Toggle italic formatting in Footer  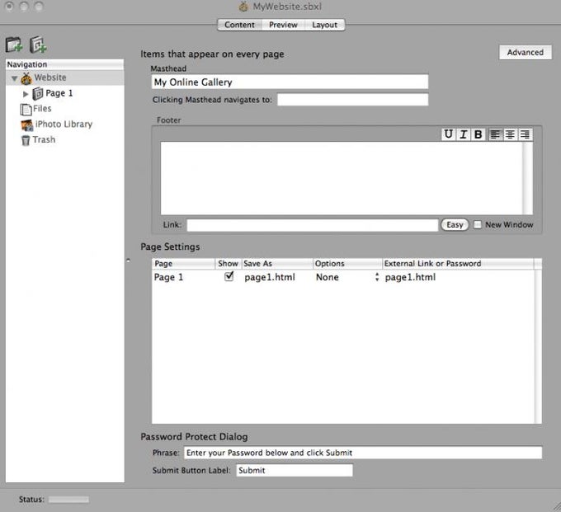click(x=464, y=134)
